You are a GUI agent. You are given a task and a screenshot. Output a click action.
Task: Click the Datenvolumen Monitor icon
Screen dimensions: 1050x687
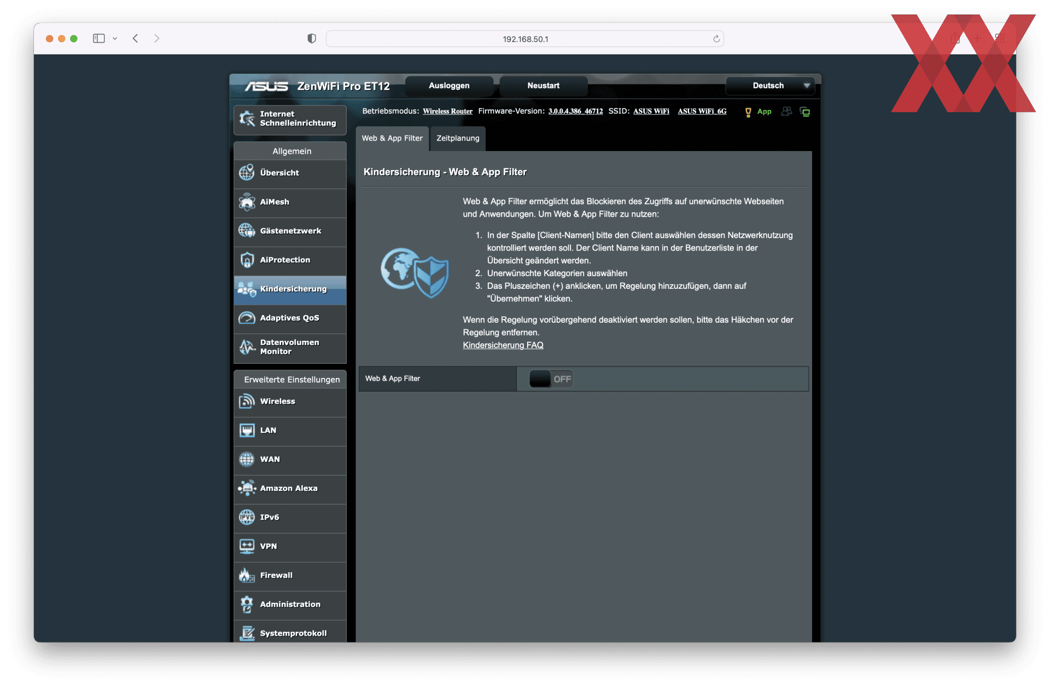point(247,347)
